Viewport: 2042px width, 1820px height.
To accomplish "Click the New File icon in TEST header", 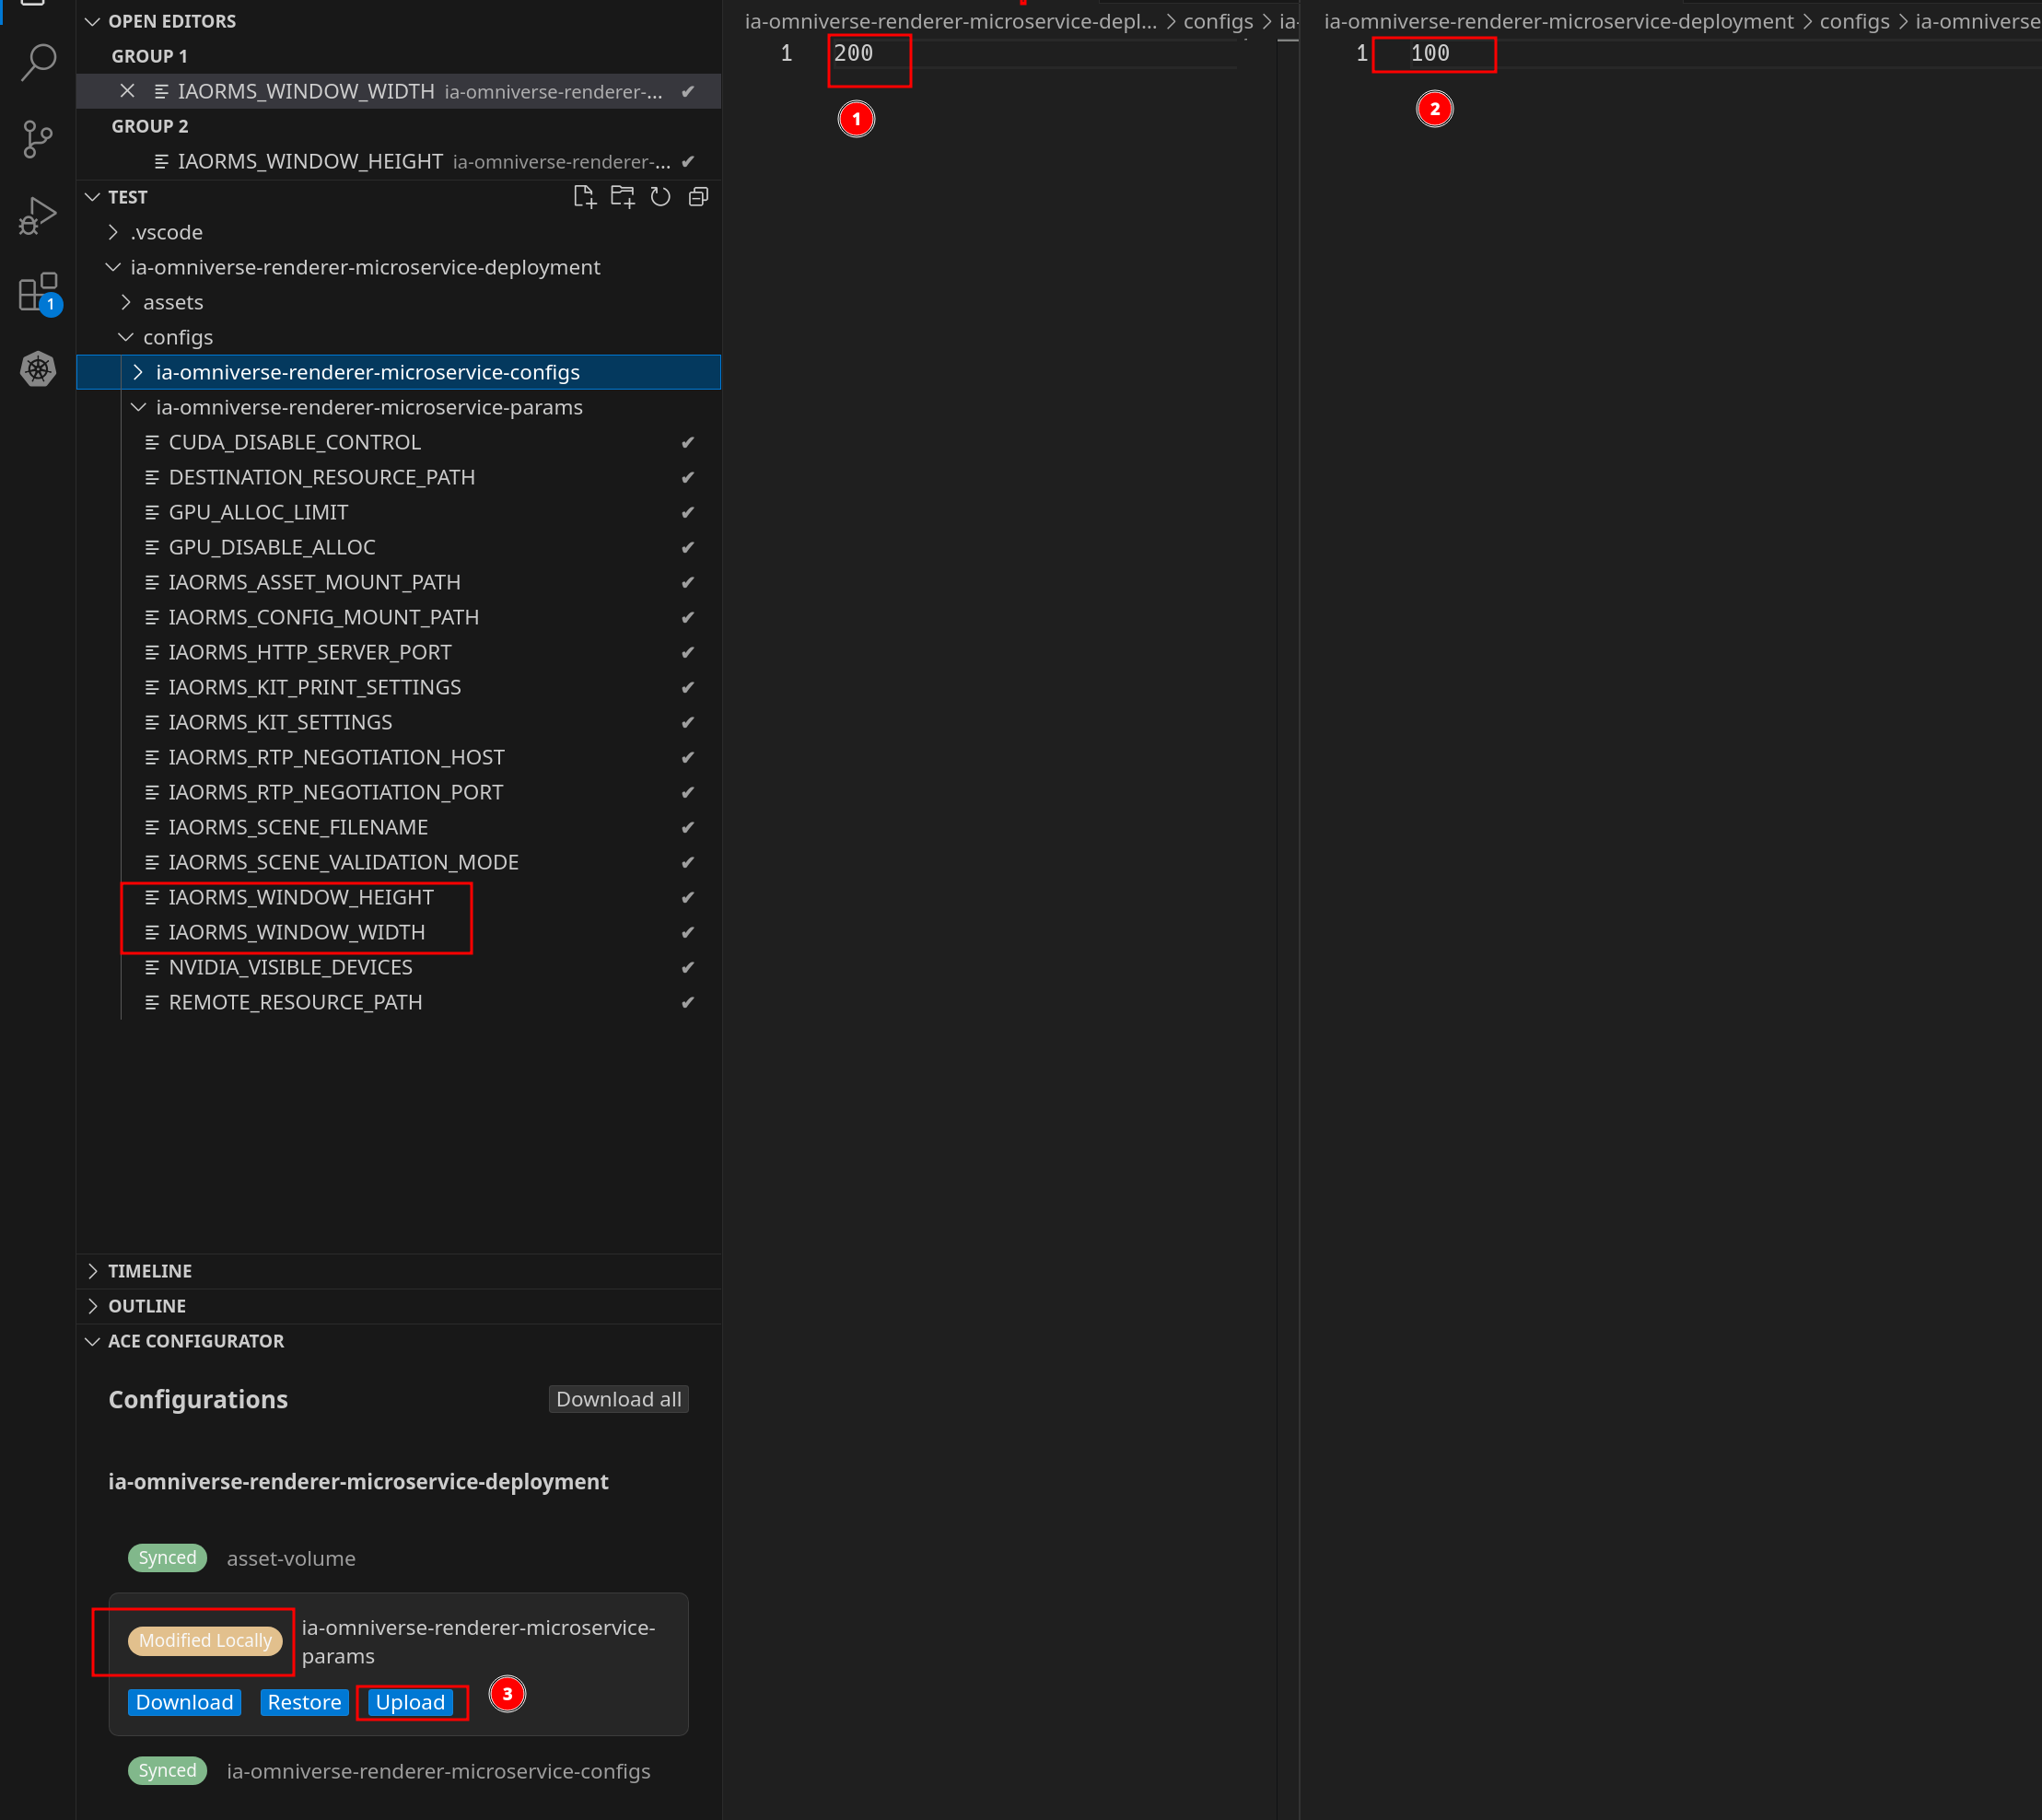I will click(584, 197).
